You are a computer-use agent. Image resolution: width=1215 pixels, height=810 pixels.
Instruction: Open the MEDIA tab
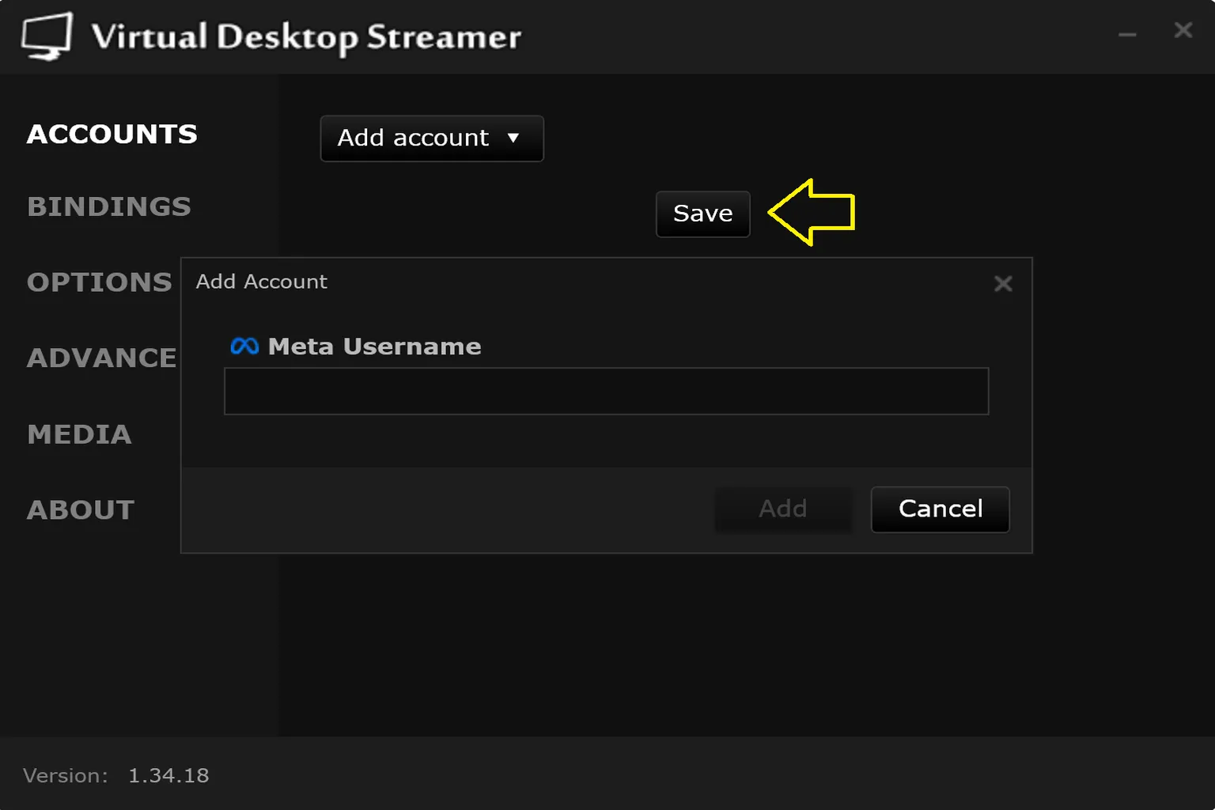click(79, 434)
